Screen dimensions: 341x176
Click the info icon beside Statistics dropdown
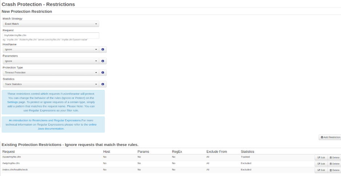click(103, 84)
